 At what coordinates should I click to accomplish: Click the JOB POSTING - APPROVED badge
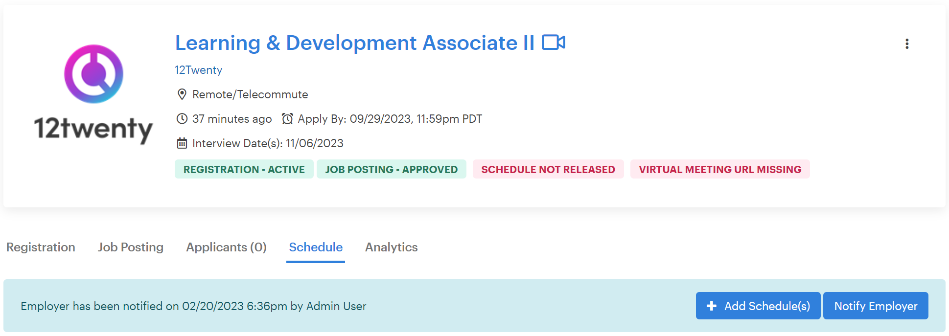coord(392,169)
